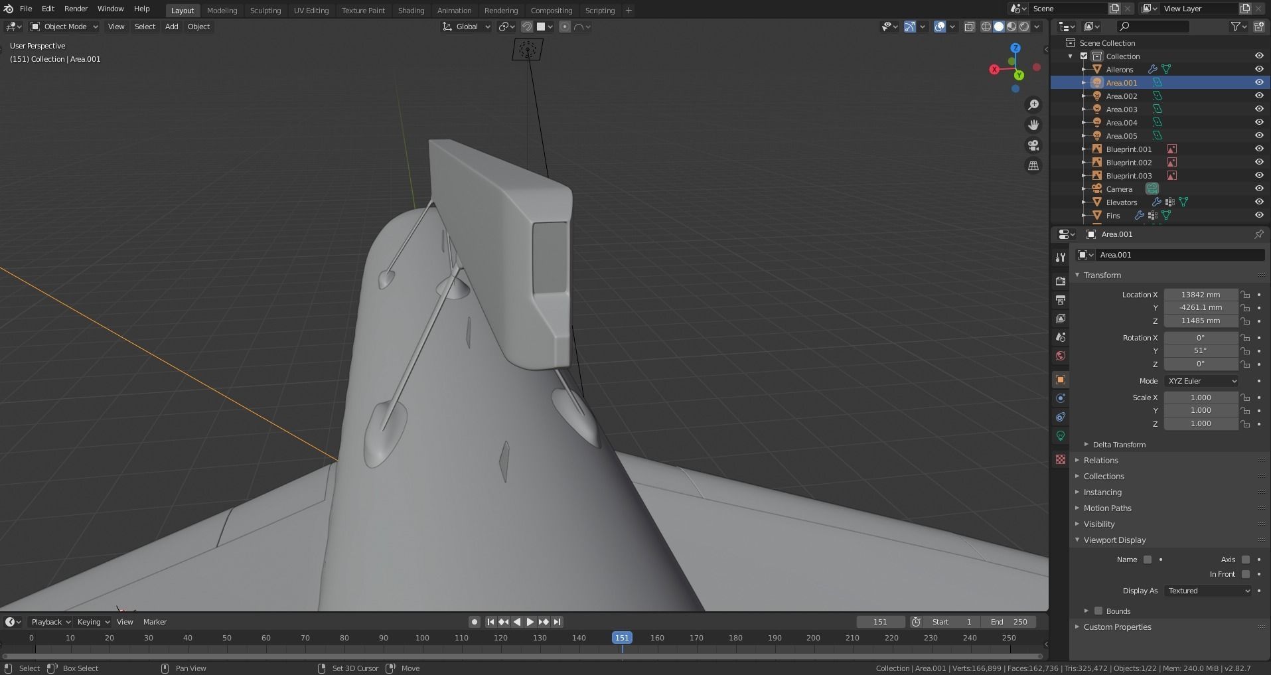
Task: Hide Ailerons with eye icon
Action: tap(1259, 69)
